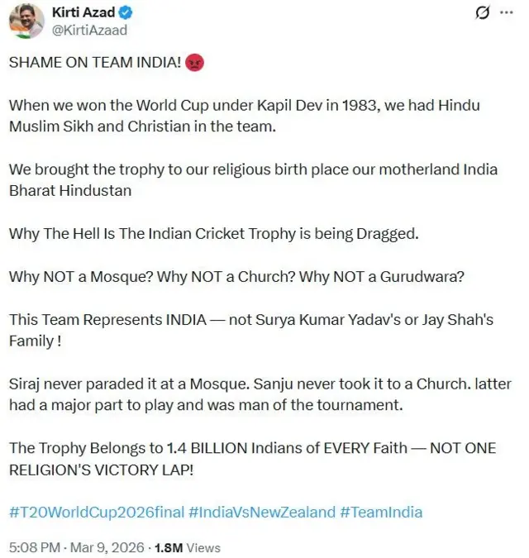This screenshot has width=529, height=558.
Task: Click the "Why The Hell" trophy dragged line
Action: tap(213, 233)
